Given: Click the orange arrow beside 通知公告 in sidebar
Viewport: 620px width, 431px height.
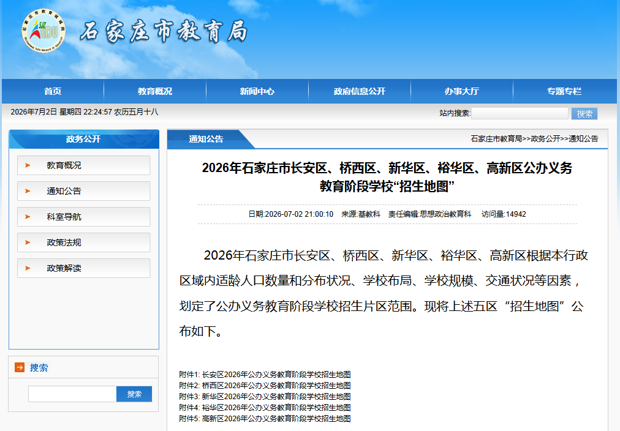Looking at the screenshot, I should tap(28, 191).
